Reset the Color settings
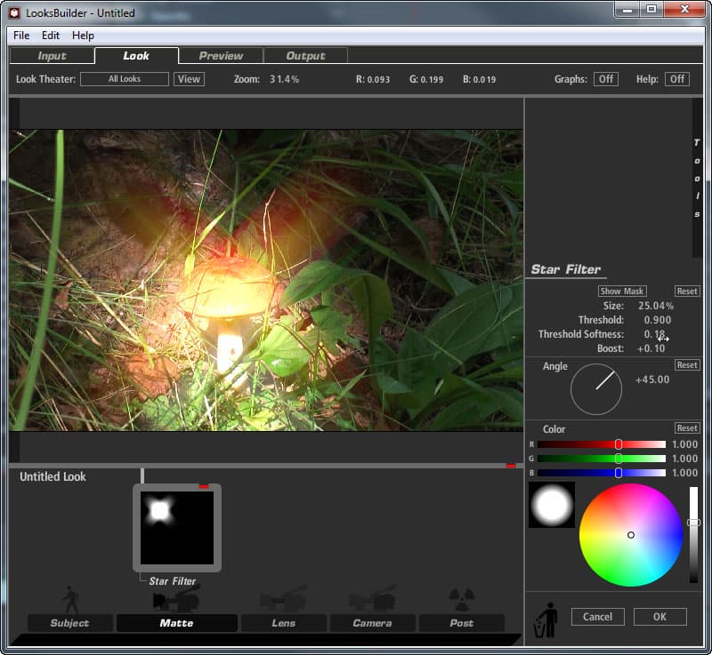 pyautogui.click(x=686, y=428)
